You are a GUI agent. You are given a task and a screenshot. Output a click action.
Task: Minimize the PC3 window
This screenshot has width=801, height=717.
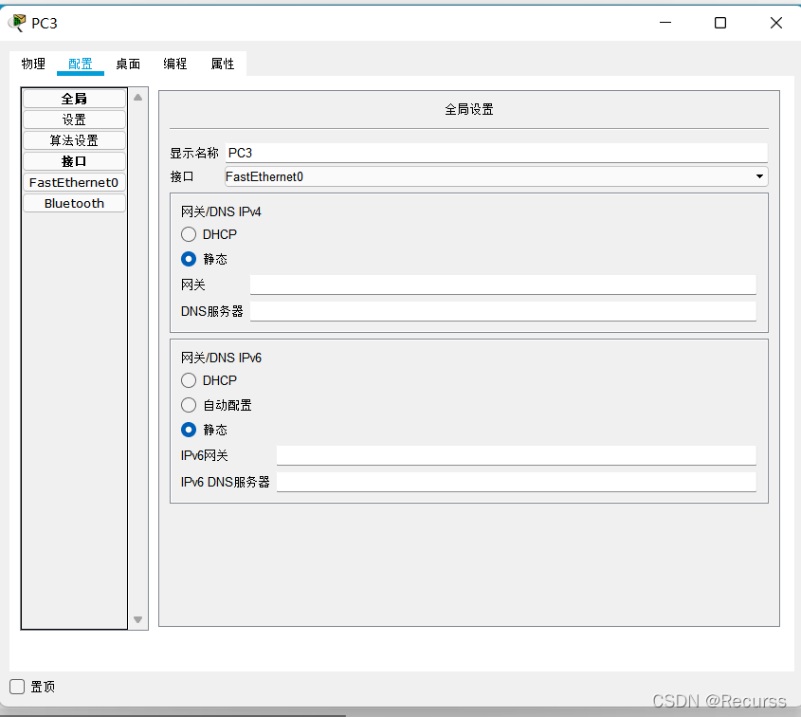(x=665, y=23)
